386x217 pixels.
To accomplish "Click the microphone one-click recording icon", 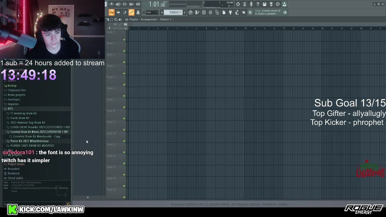I will tap(251, 4).
